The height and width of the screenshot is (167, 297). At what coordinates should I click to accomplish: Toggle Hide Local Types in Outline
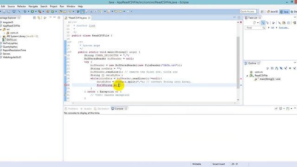point(294,68)
